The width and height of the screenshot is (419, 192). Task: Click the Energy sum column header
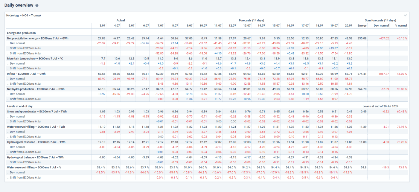[x=362, y=26]
